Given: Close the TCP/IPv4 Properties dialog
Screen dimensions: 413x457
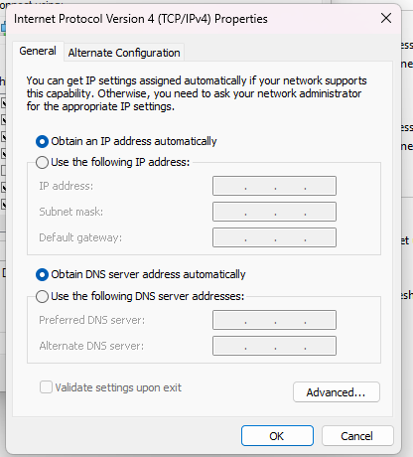Looking at the screenshot, I should (386, 18).
